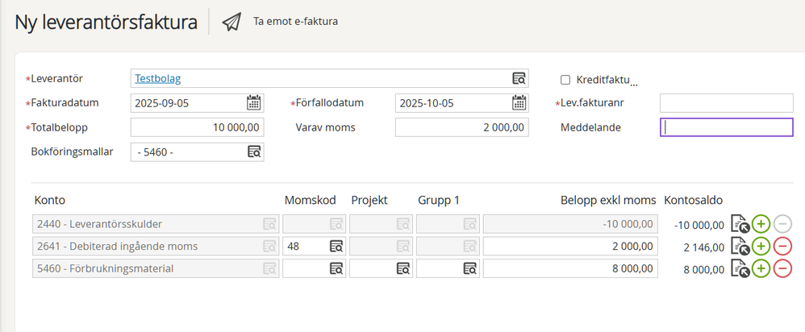Image resolution: width=805 pixels, height=332 pixels.
Task: Open Bokföringsmallar template lookup icon
Action: (254, 151)
